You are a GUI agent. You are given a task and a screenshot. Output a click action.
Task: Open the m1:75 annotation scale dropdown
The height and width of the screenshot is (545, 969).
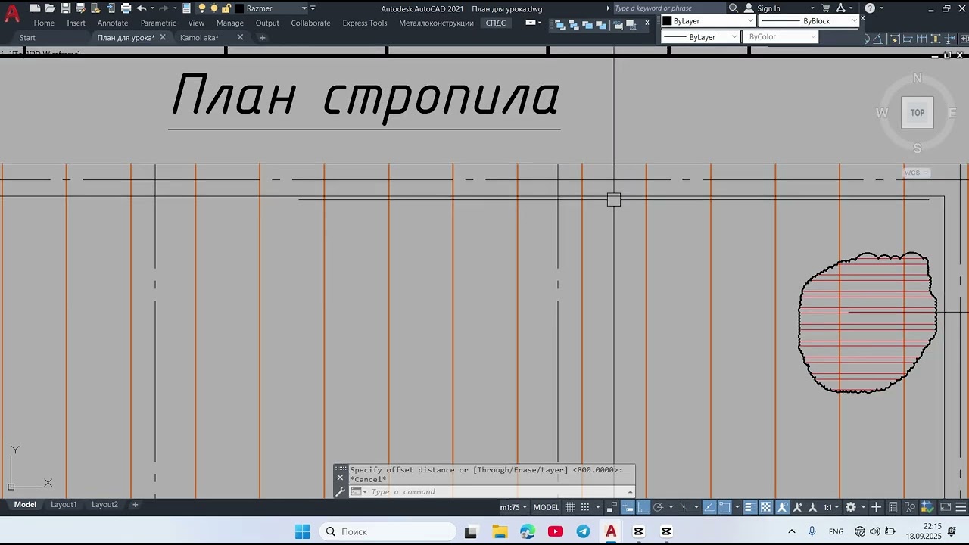click(x=514, y=507)
